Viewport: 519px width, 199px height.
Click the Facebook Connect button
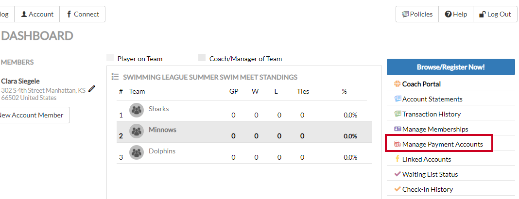tap(83, 14)
